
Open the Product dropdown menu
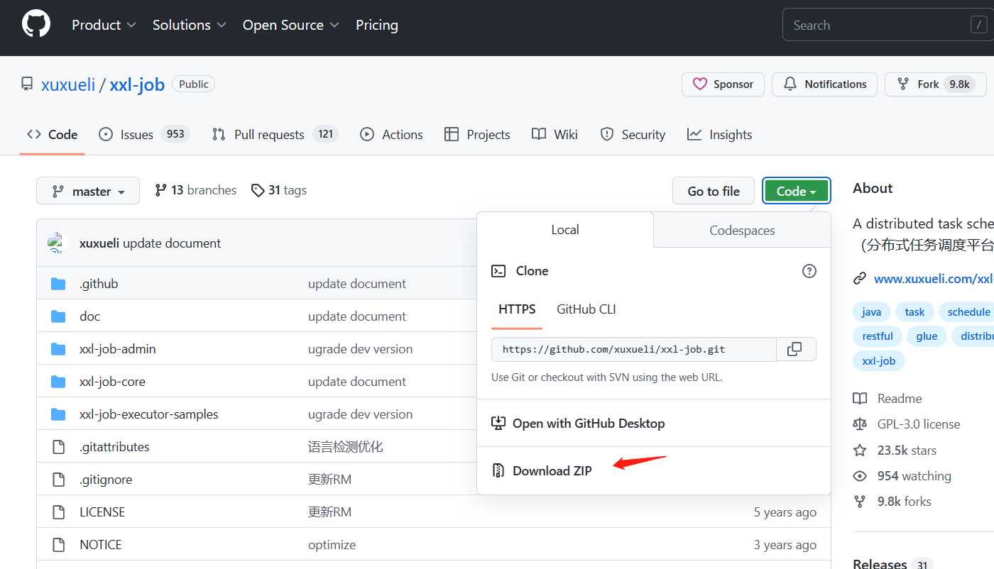[104, 25]
